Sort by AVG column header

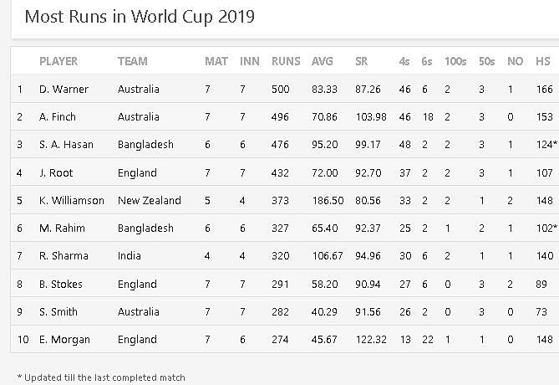point(322,61)
